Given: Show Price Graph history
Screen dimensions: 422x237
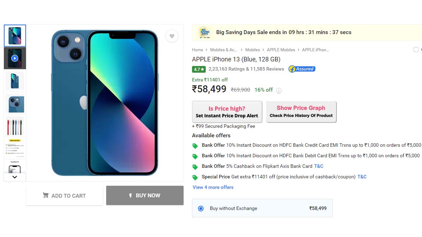Looking at the screenshot, I should [x=301, y=112].
